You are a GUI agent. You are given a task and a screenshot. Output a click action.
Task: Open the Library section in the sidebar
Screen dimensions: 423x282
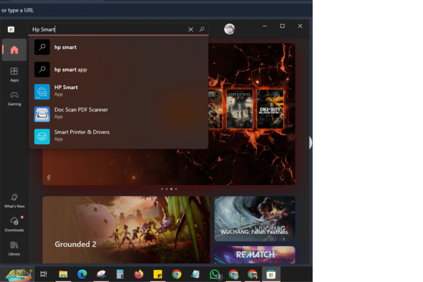click(x=14, y=248)
